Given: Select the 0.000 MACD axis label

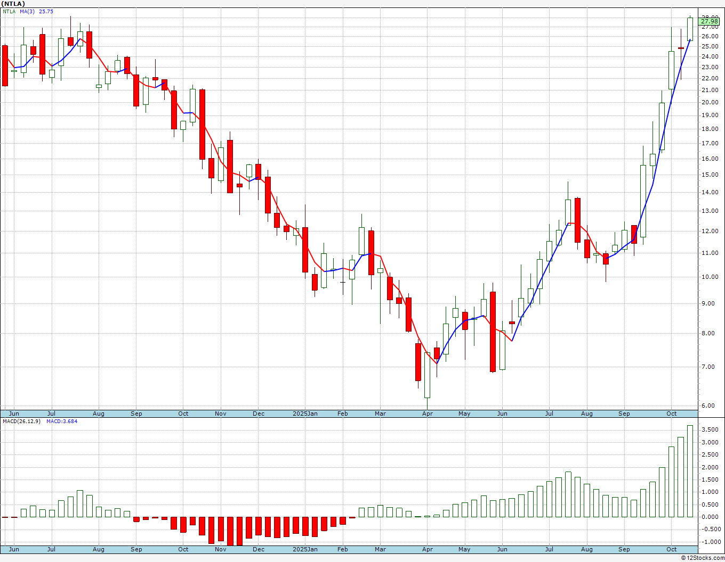Looking at the screenshot, I should point(710,517).
